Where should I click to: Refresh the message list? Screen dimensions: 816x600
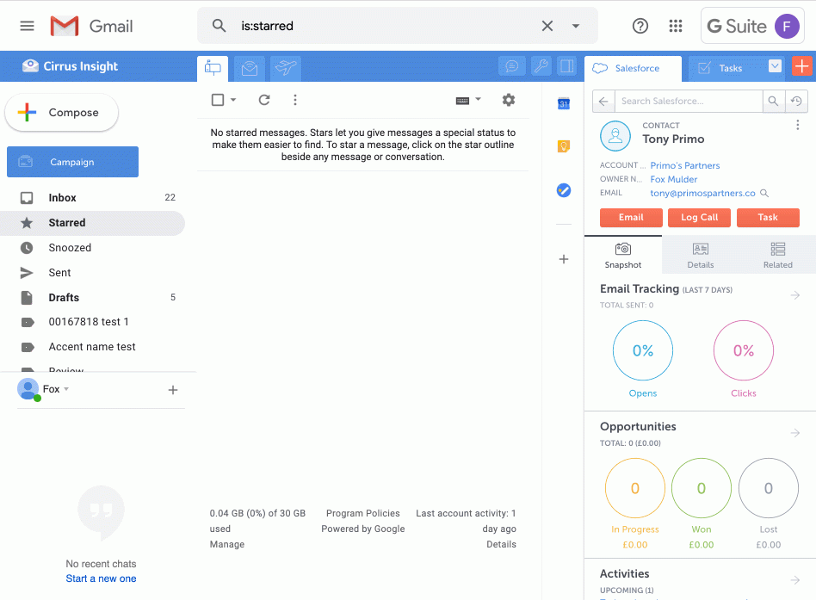264,100
